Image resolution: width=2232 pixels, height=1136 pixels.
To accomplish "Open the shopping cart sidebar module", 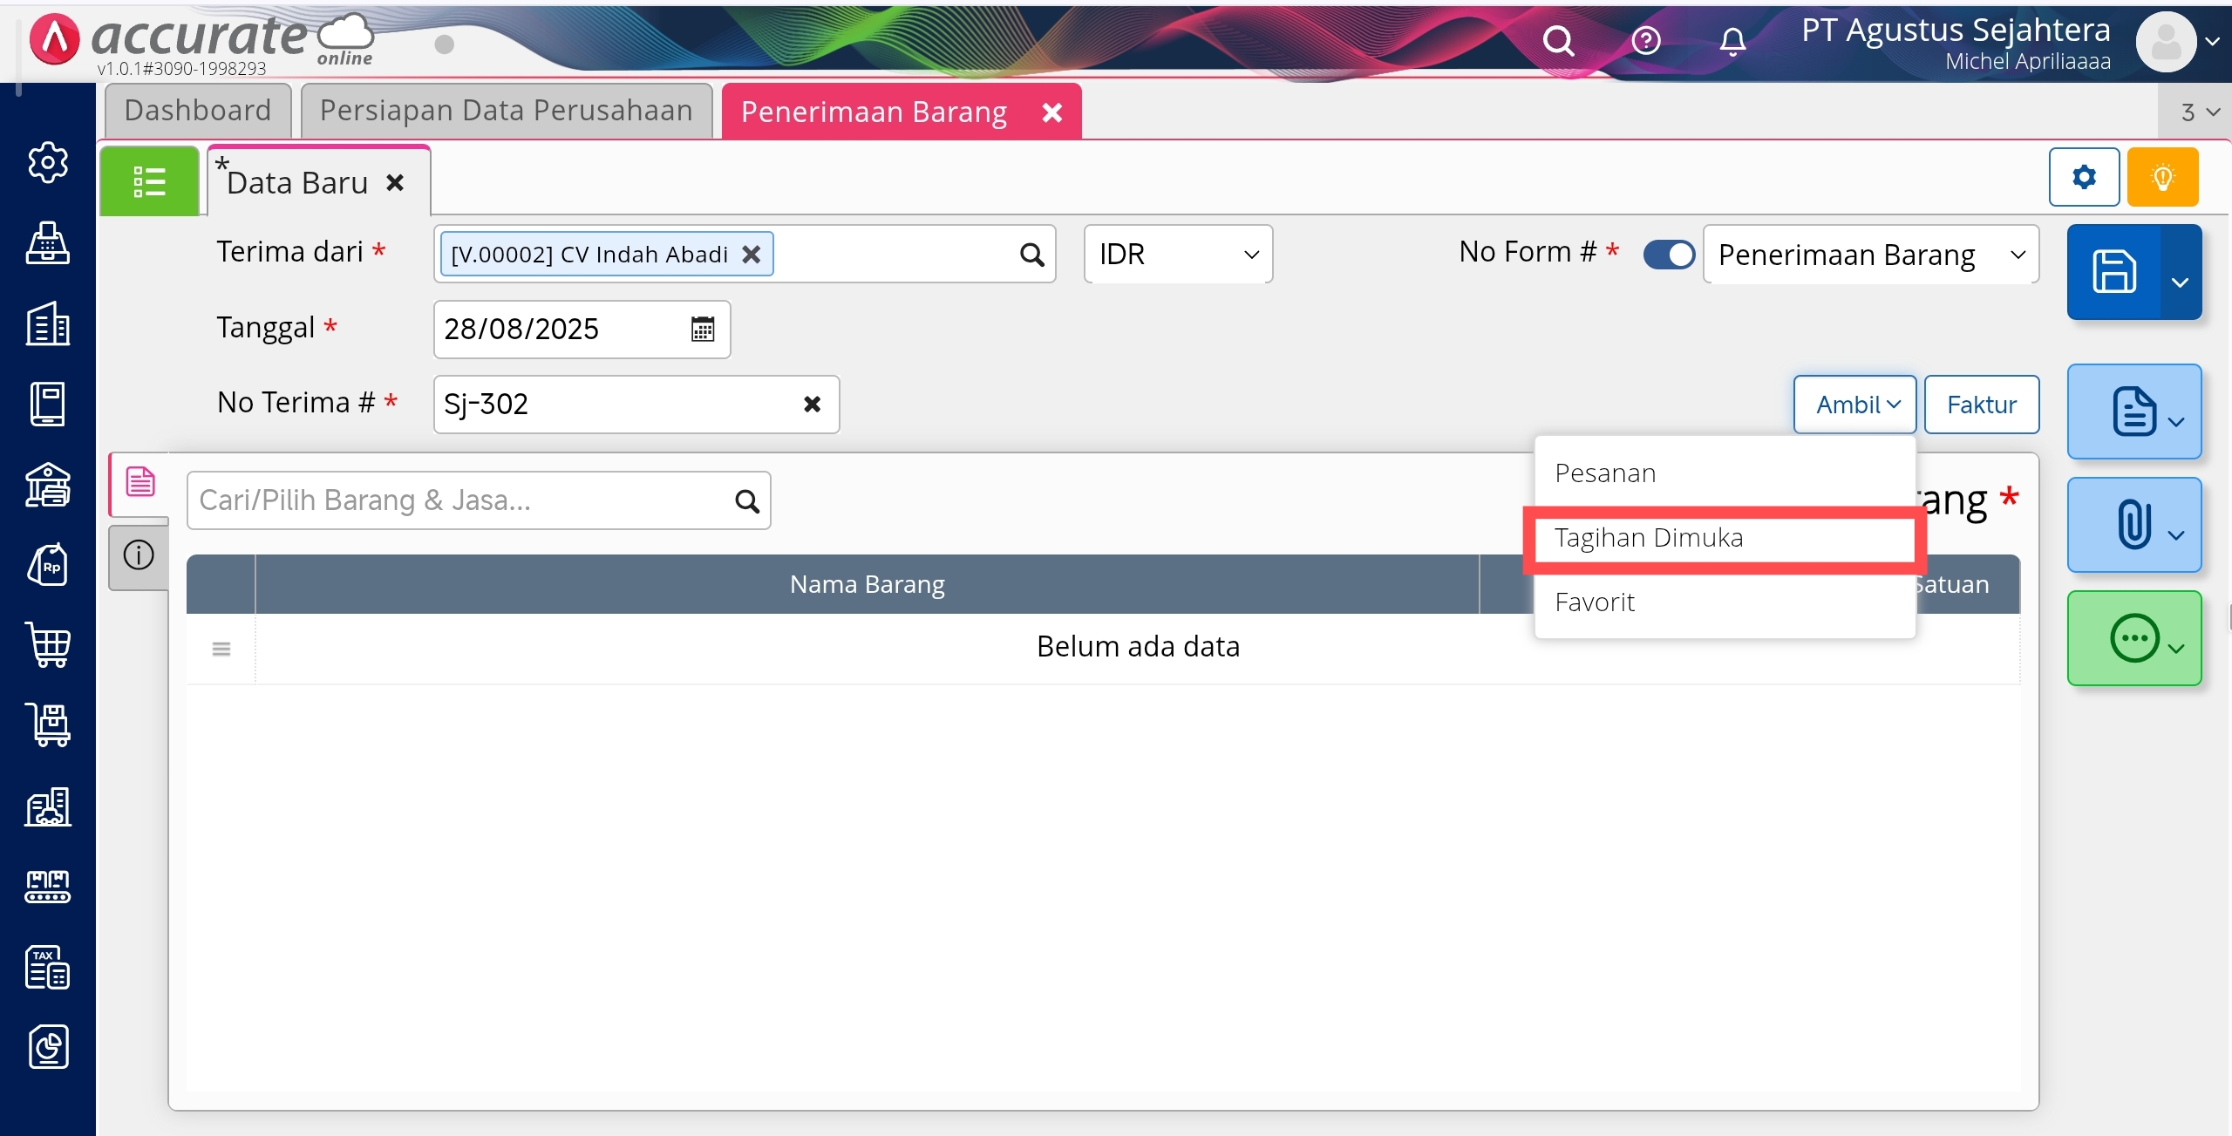I will 48,645.
